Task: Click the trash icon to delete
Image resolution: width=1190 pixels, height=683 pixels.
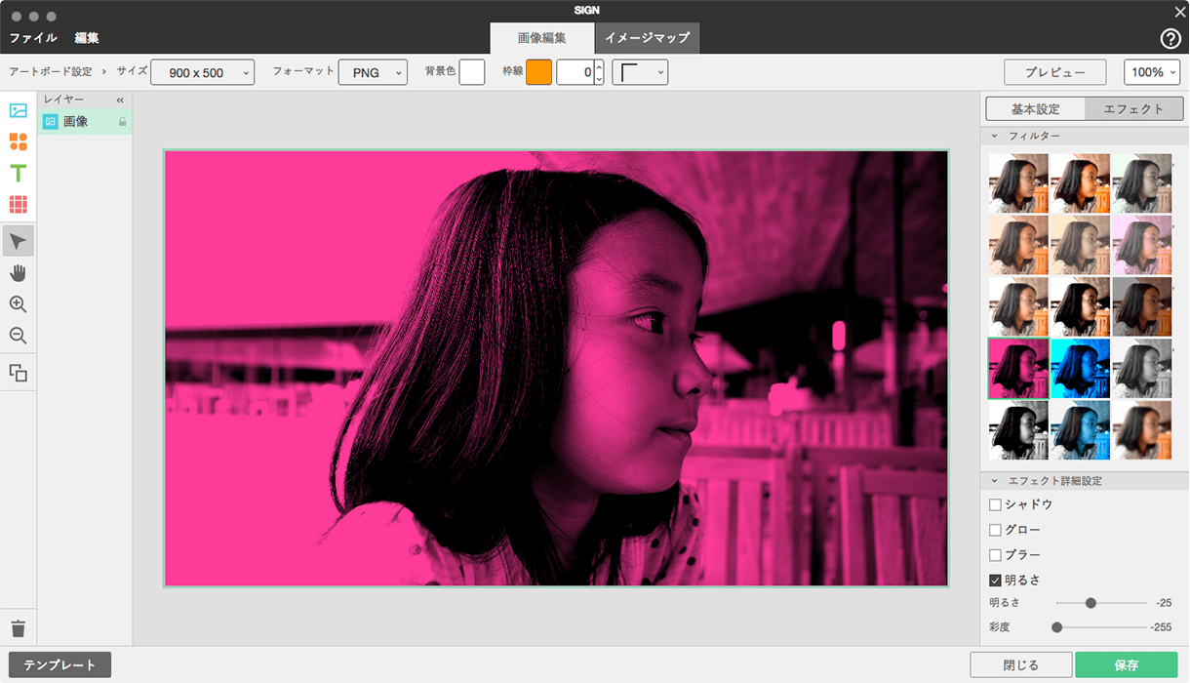Action: coord(18,628)
